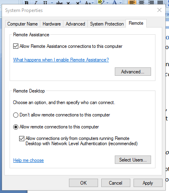Switch to the System Protection tab
The height and width of the screenshot is (193, 169).
107,24
